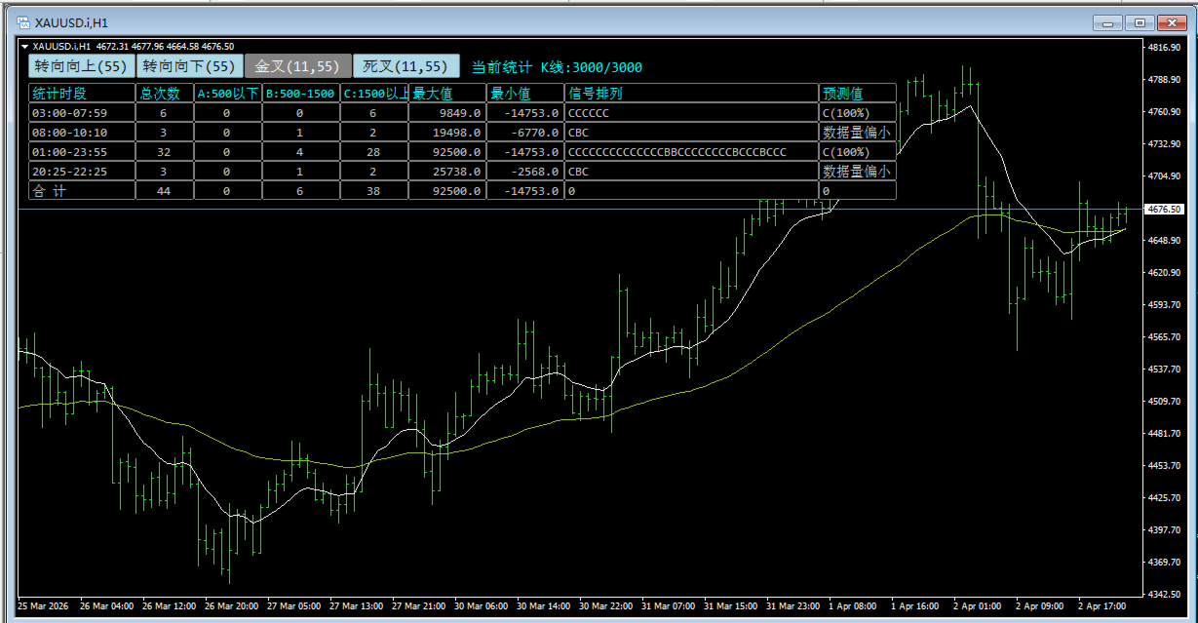Restore the XAUUSD.i,H1 chart window size
This screenshot has width=1198, height=623.
[x=1139, y=22]
